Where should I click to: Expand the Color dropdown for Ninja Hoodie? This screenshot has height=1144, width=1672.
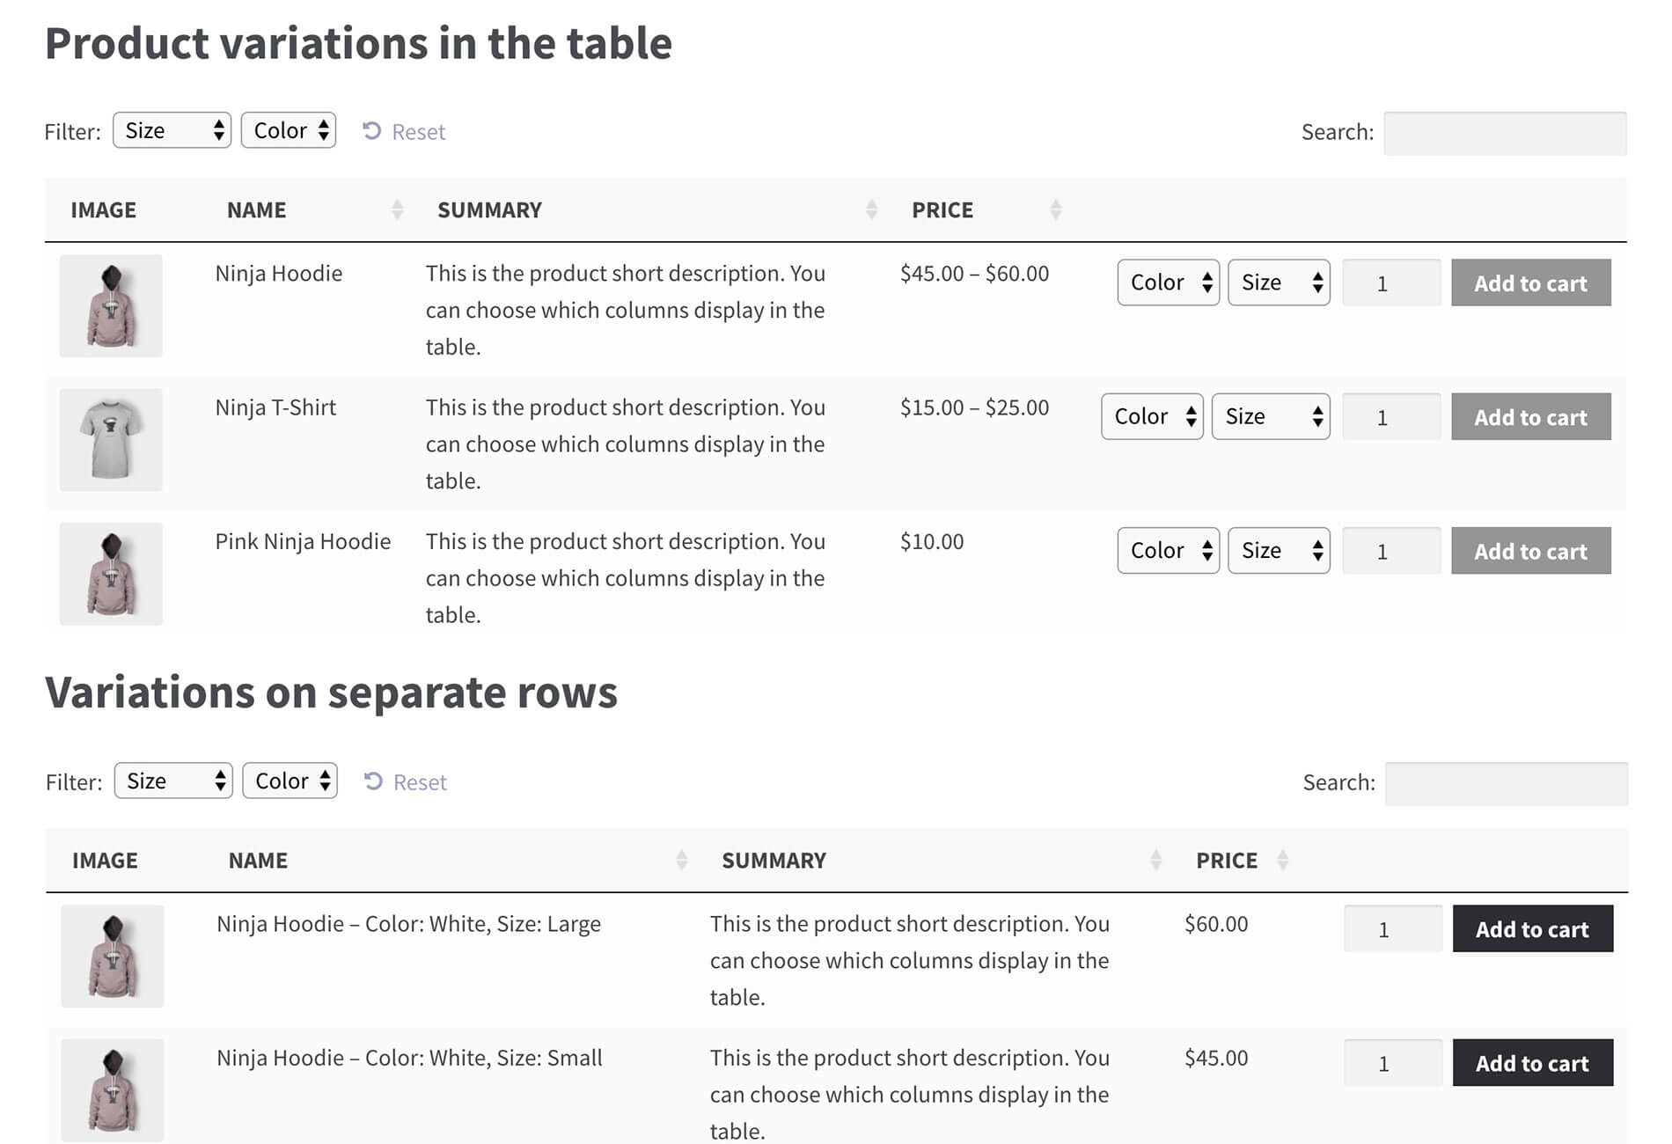point(1168,282)
